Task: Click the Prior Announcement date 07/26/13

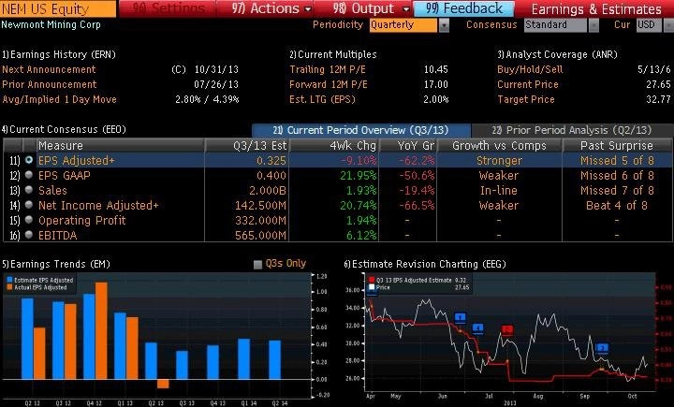Action: click(x=216, y=84)
